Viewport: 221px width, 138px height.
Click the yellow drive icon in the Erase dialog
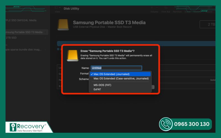tap(73, 55)
